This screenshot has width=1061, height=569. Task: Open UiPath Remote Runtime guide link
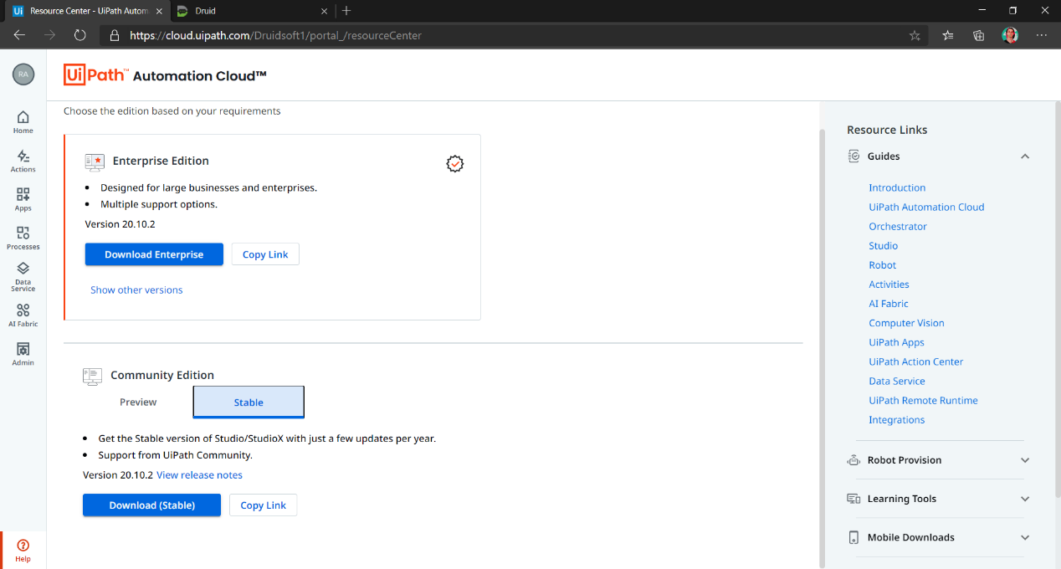(x=923, y=400)
